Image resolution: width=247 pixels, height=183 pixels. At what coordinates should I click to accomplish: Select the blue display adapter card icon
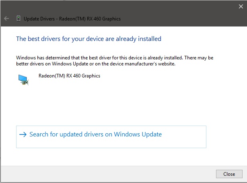click(23, 80)
